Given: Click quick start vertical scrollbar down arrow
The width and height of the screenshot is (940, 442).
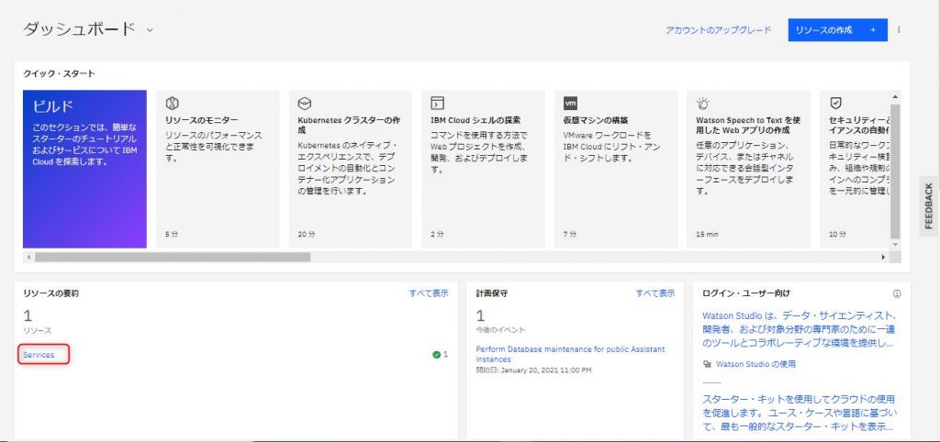Looking at the screenshot, I should [x=895, y=244].
